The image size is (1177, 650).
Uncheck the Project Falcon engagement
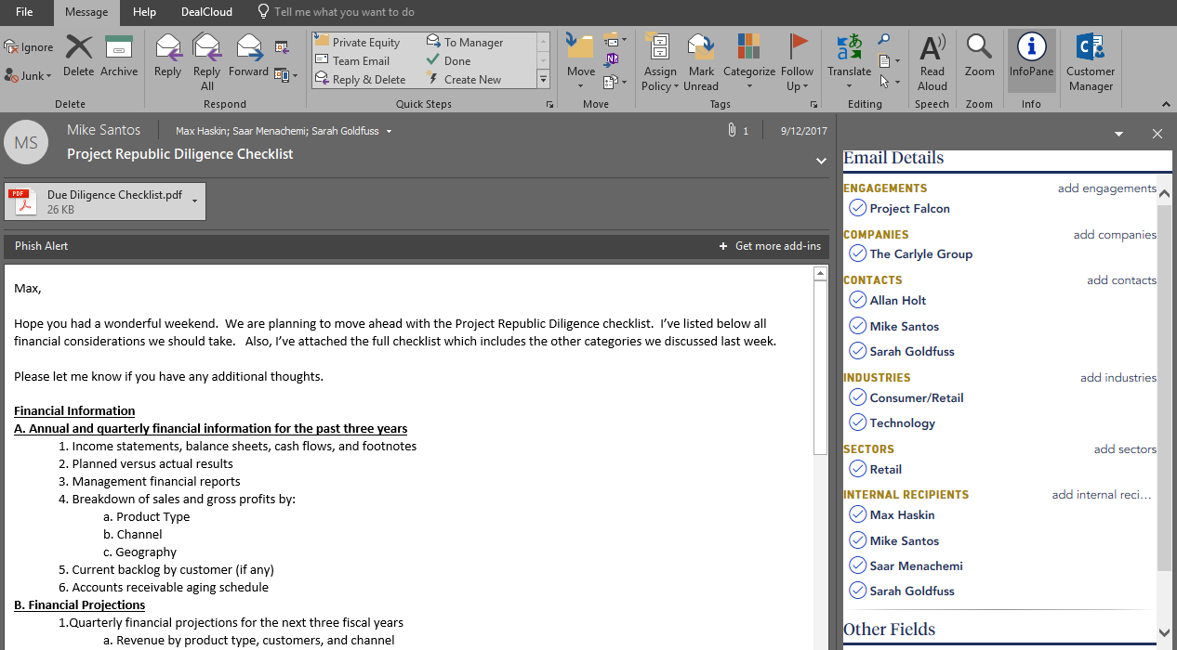point(857,208)
